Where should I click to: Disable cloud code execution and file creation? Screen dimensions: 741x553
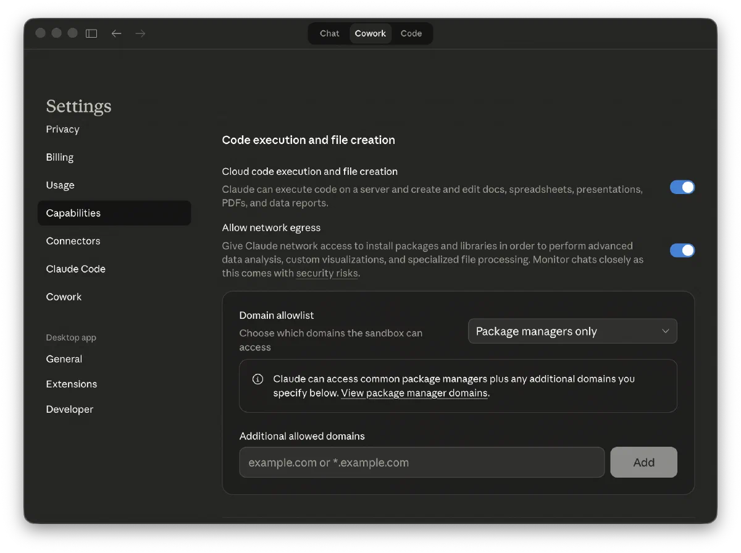(x=682, y=187)
